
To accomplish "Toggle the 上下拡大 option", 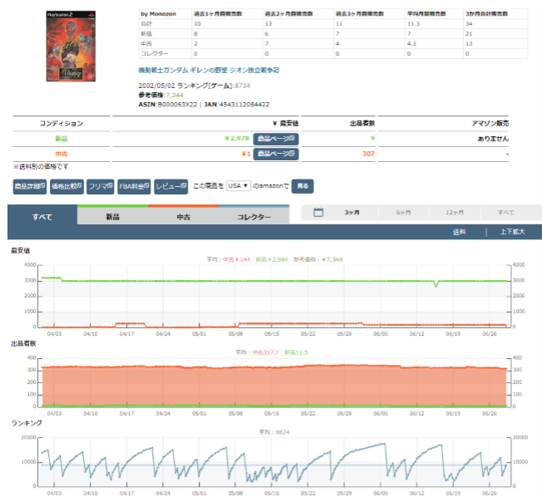I will 512,232.
